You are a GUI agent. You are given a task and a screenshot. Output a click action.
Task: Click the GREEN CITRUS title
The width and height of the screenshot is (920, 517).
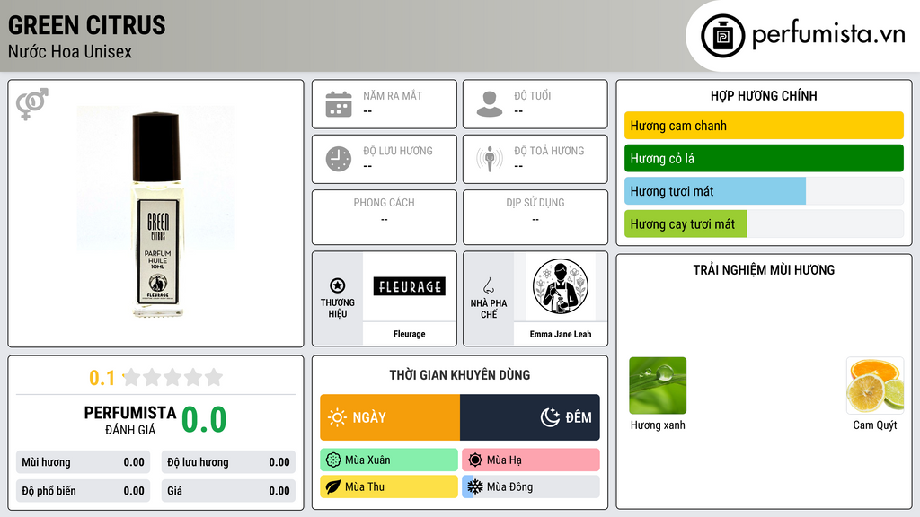87,25
